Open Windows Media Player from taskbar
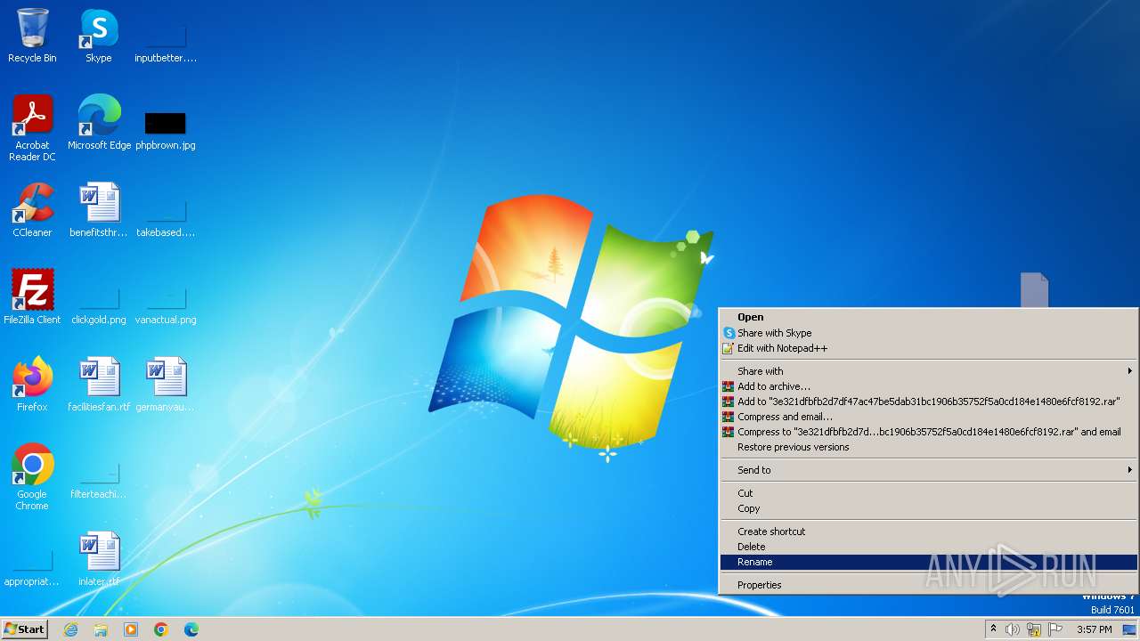The height and width of the screenshot is (641, 1140). [x=131, y=629]
